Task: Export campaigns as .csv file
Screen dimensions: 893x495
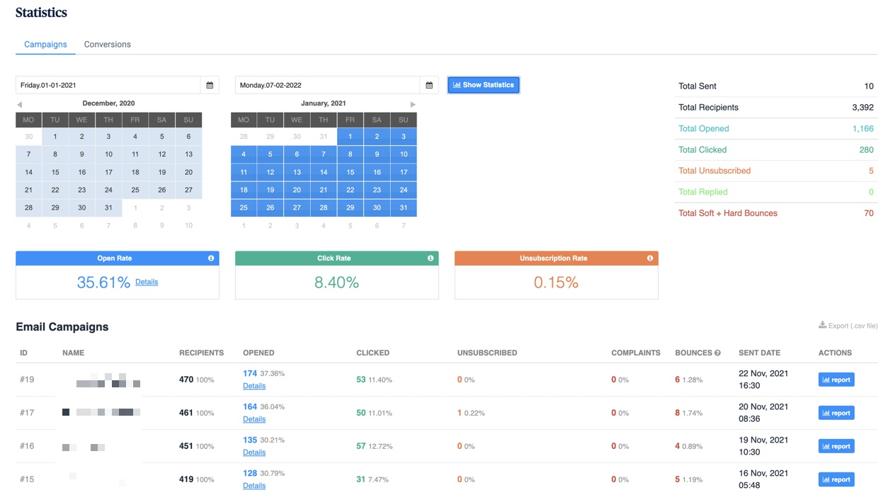Action: pos(848,326)
